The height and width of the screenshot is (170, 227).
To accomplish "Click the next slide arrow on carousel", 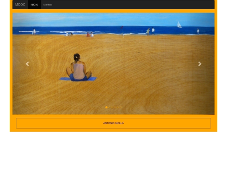I will (200, 64).
